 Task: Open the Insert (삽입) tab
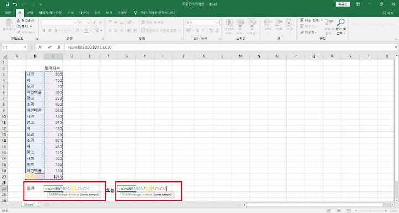[x=30, y=13]
